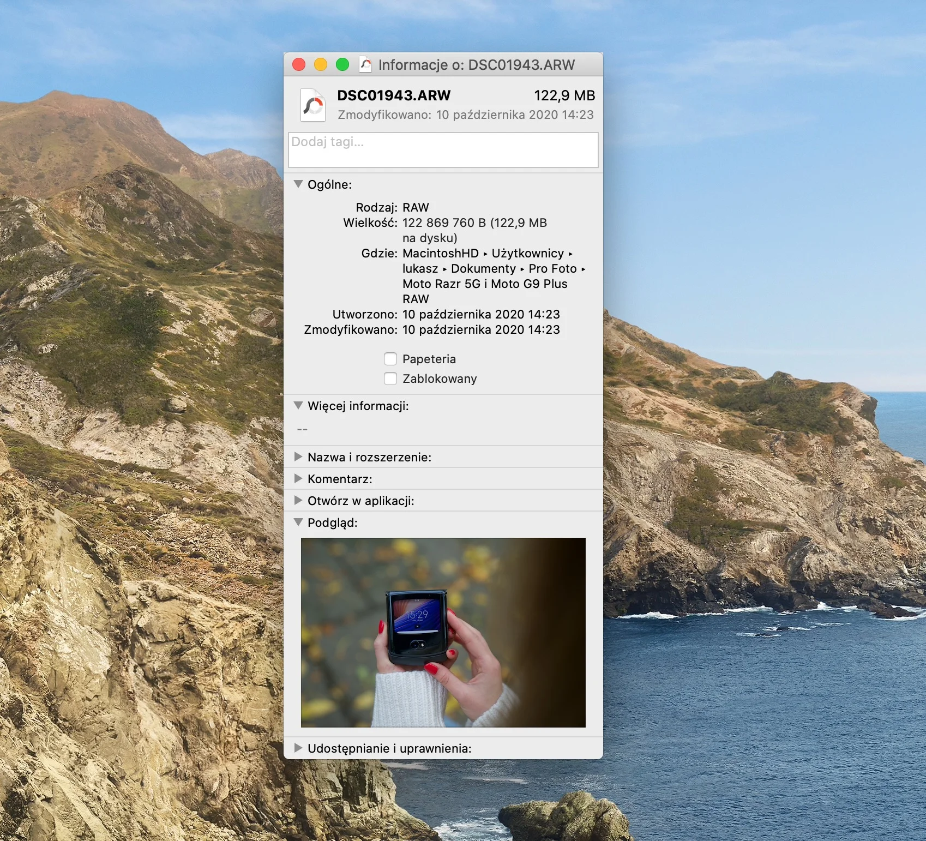
Task: Close the info window with red button
Action: [299, 64]
